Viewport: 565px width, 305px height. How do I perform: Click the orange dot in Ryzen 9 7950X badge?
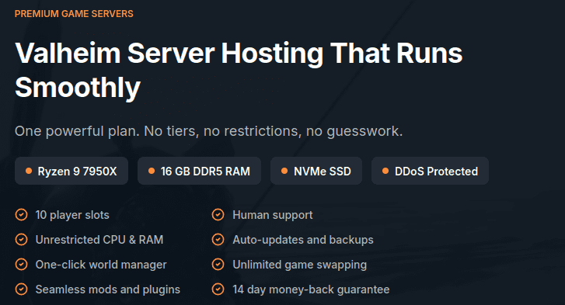(x=29, y=171)
